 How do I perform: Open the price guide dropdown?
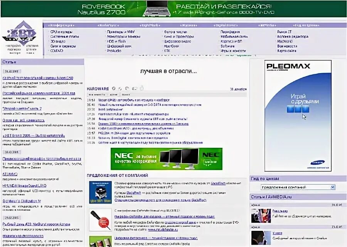coord(298,187)
